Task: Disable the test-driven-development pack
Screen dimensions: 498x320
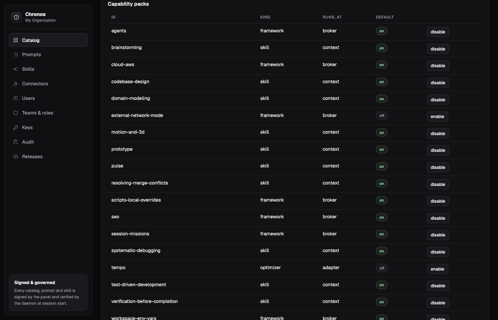Action: (x=438, y=286)
